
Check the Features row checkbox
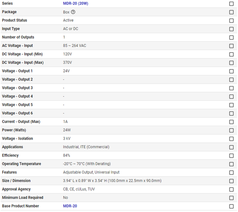(231, 172)
